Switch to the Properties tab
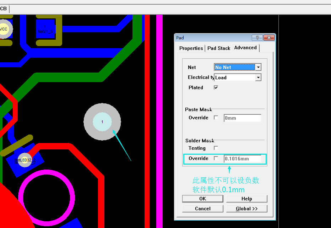Viewport: 331px width, 228px height. pos(191,48)
